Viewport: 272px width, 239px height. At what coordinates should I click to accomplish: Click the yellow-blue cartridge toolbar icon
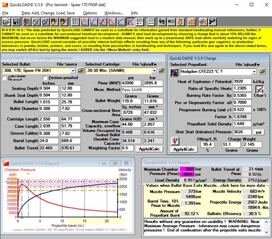pos(36,22)
